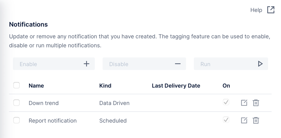Sort by the Kind column header
The height and width of the screenshot is (138, 281).
point(105,86)
